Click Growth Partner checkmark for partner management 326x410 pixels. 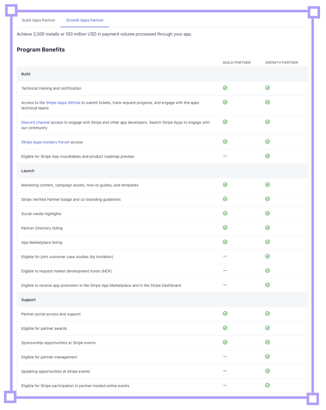pos(267,357)
